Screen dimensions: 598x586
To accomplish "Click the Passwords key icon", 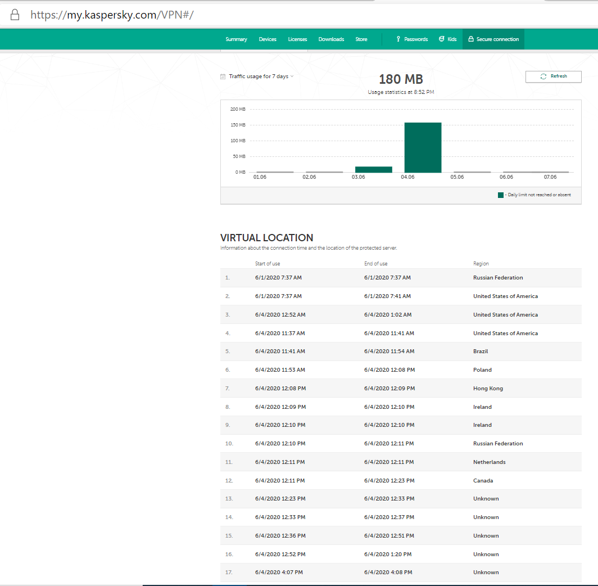I will pyautogui.click(x=398, y=39).
